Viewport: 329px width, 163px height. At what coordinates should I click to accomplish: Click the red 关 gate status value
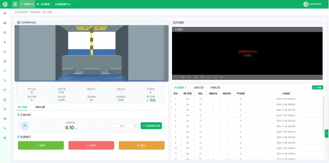(32, 93)
